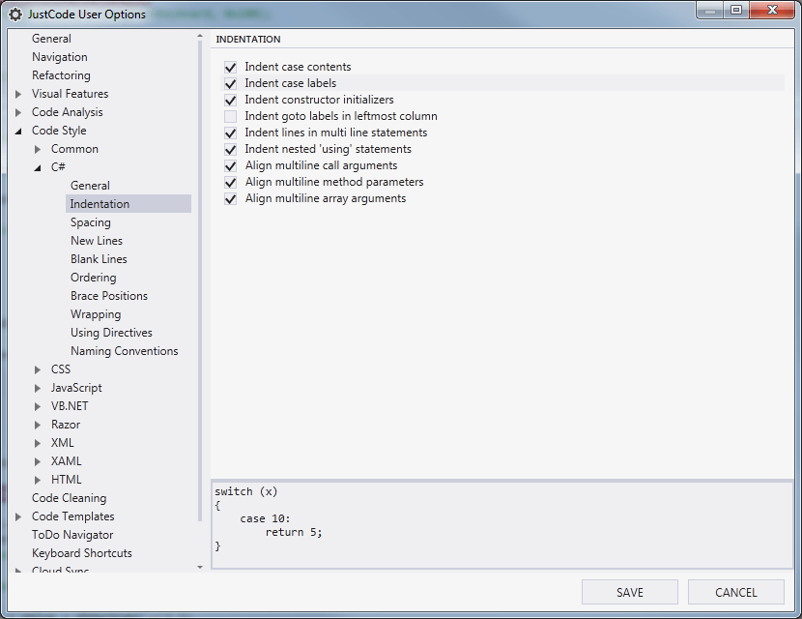The image size is (802, 619).
Task: Open the Blank Lines settings page
Action: click(99, 259)
